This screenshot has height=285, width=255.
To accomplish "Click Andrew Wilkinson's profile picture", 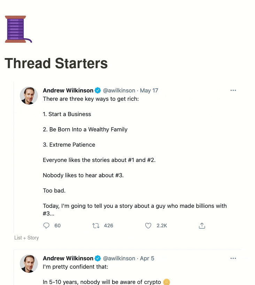I will [x=29, y=95].
